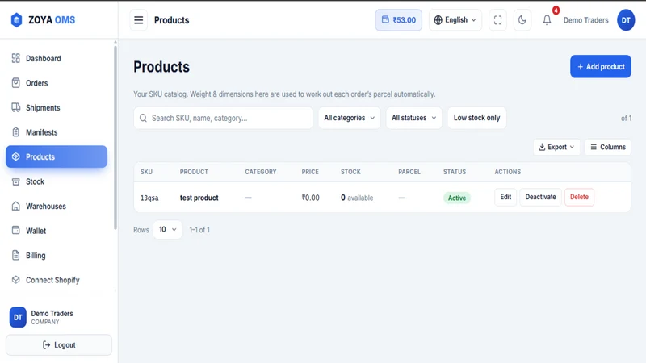
Task: Click the search magnifier icon
Action: point(143,118)
